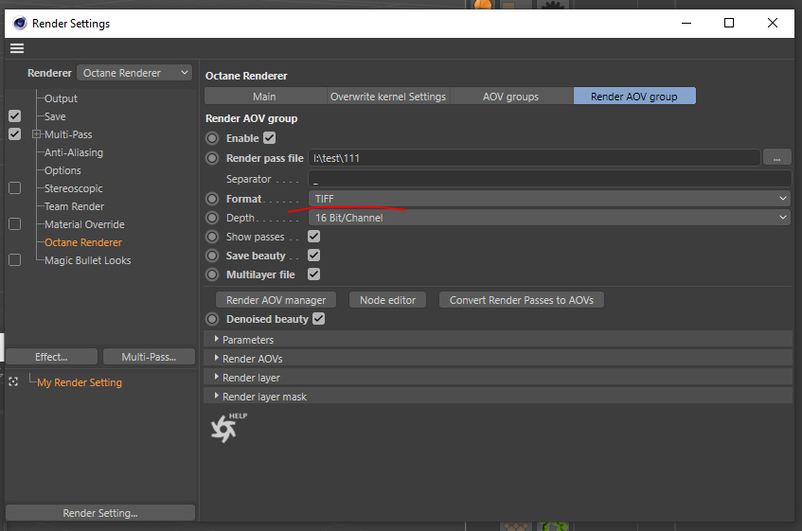Viewport: 802px width, 531px height.
Task: Toggle the Enable checkbox
Action: [x=270, y=138]
